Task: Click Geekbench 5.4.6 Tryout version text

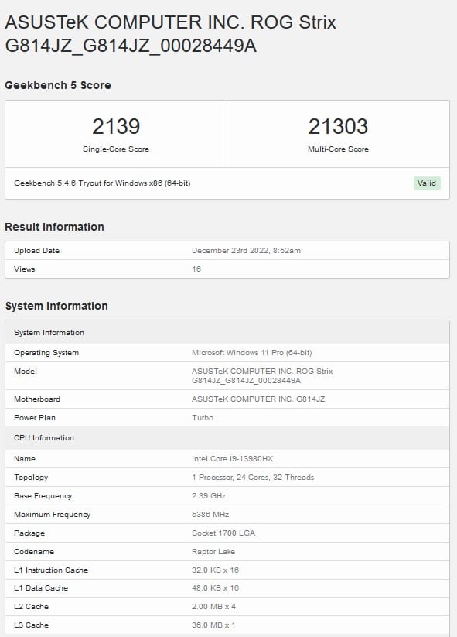Action: click(x=102, y=183)
